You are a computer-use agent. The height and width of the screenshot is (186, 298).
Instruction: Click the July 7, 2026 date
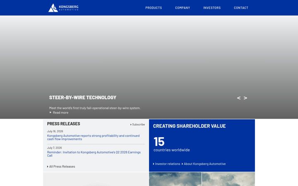click(x=54, y=148)
